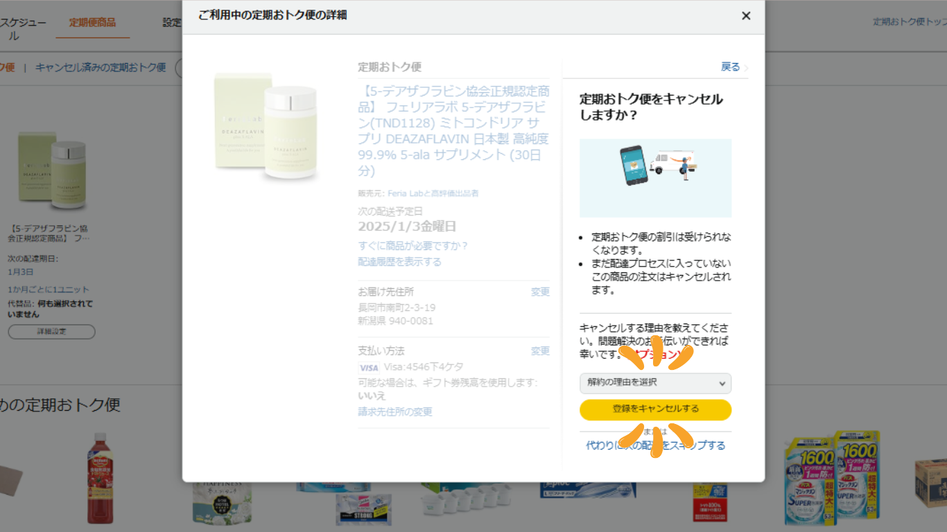Click the 代わりに次の配達をスキップする link
The image size is (947, 532).
[x=656, y=445]
